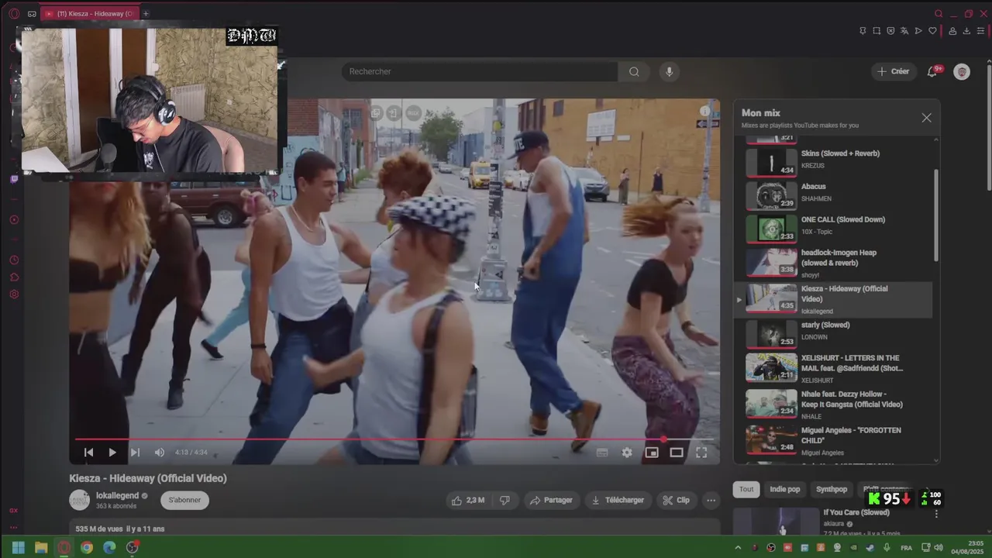This screenshot has width=992, height=558.
Task: Open Windows Start menu
Action: click(x=19, y=547)
